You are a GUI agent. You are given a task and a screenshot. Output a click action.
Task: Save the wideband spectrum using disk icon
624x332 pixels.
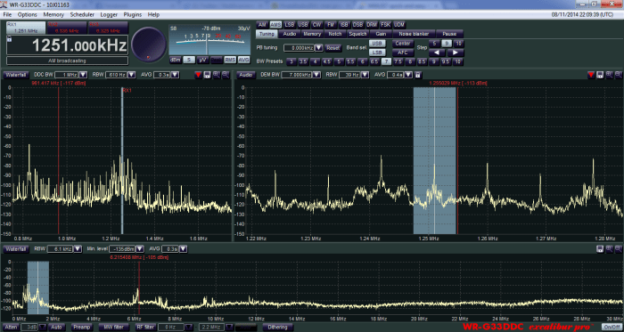click(x=600, y=249)
